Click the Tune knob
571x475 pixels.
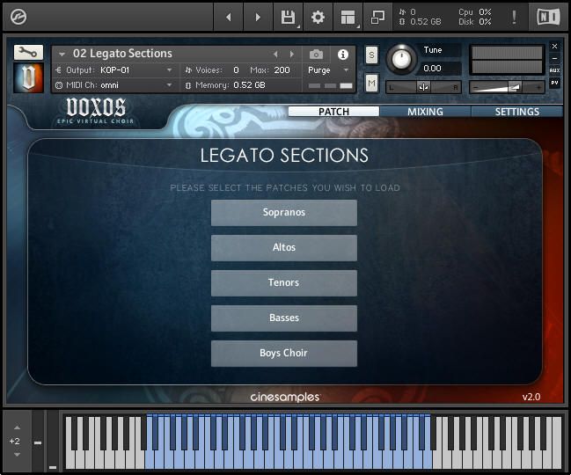tap(402, 59)
